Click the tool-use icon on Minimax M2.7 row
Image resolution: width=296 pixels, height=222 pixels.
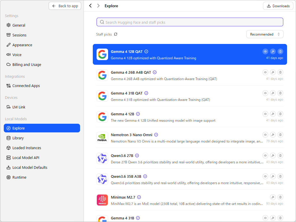(x=273, y=197)
